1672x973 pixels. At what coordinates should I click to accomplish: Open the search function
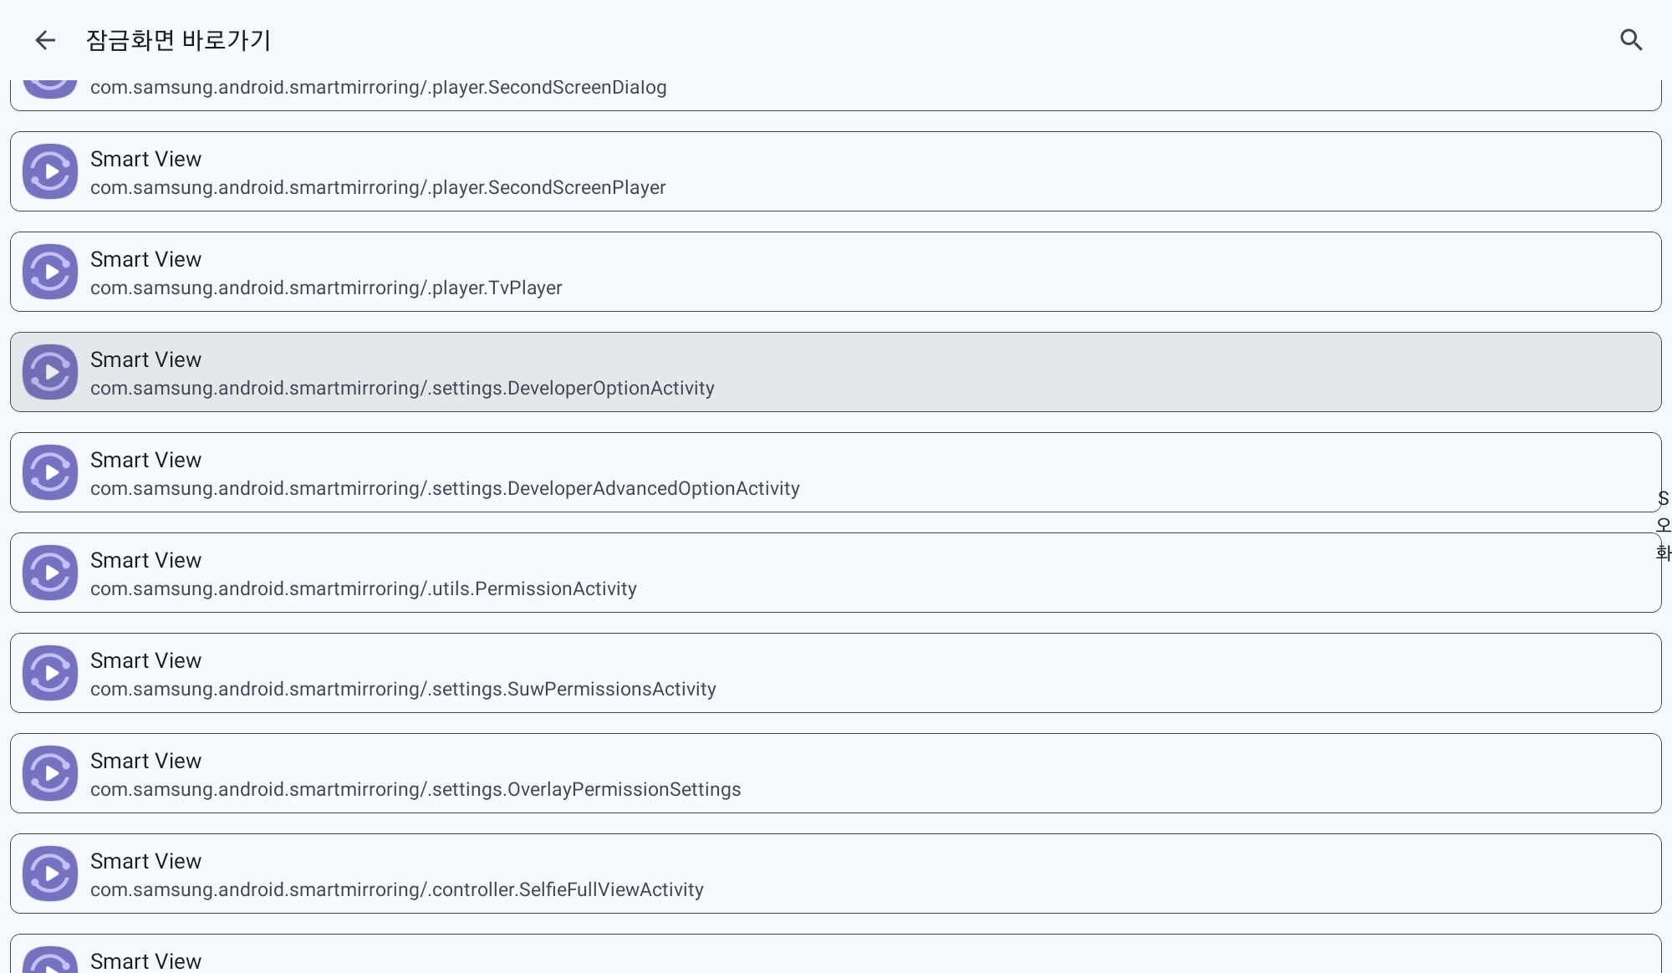pos(1629,39)
